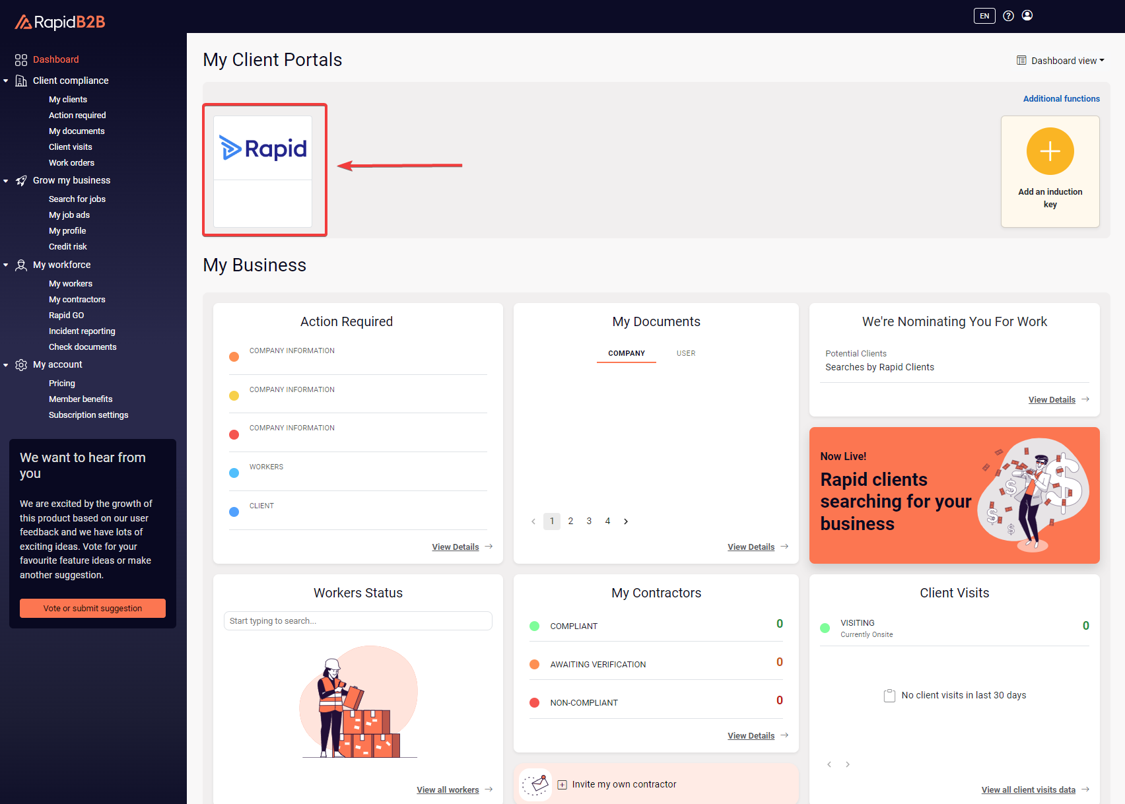Switch language with the EN button
Screen dimensions: 1125x804
click(x=984, y=16)
